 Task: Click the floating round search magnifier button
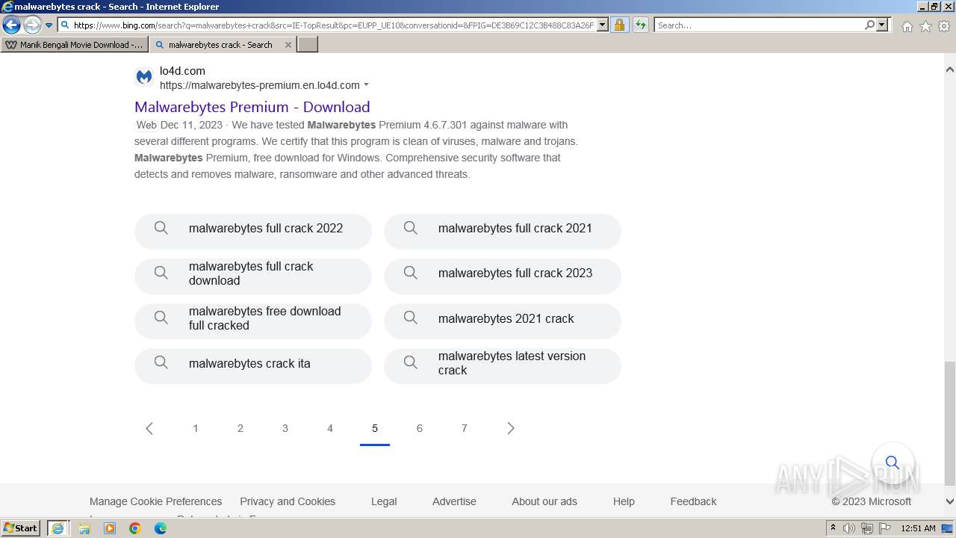coord(893,463)
